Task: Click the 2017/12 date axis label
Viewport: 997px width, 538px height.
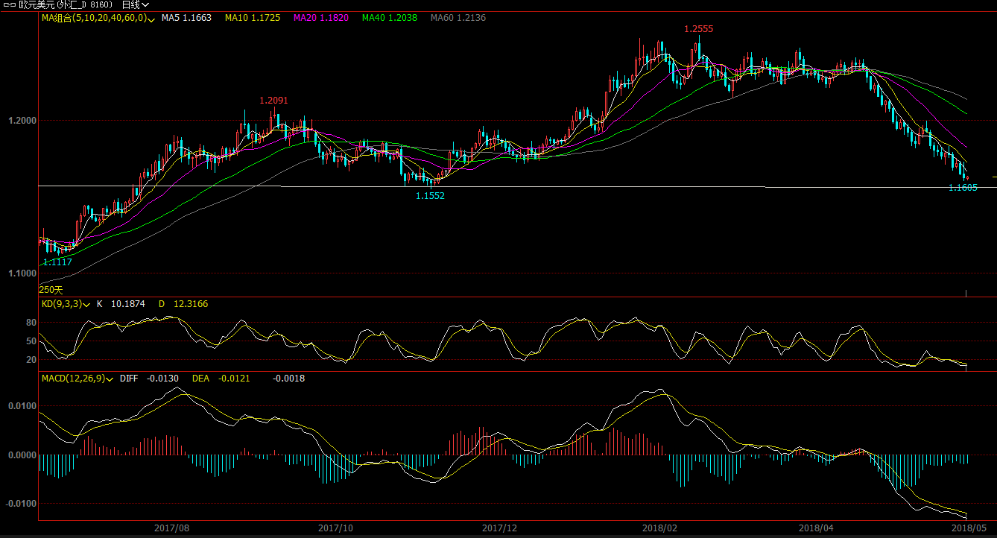Action: (499, 528)
